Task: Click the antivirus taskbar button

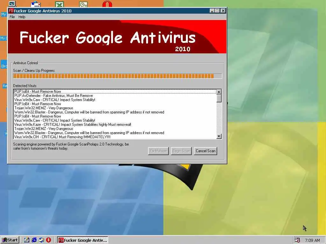Action: [83, 240]
